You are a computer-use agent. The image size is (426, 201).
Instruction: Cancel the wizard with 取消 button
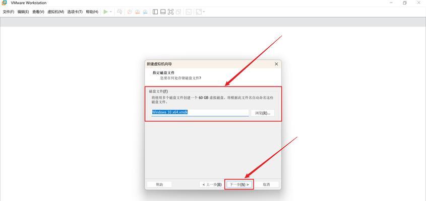click(266, 184)
